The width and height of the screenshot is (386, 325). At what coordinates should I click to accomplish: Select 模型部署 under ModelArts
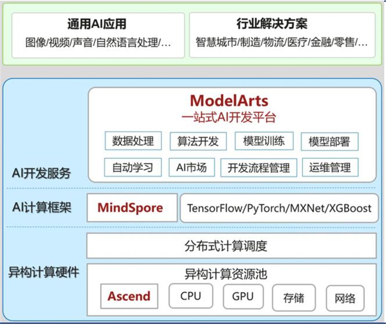pos(329,141)
